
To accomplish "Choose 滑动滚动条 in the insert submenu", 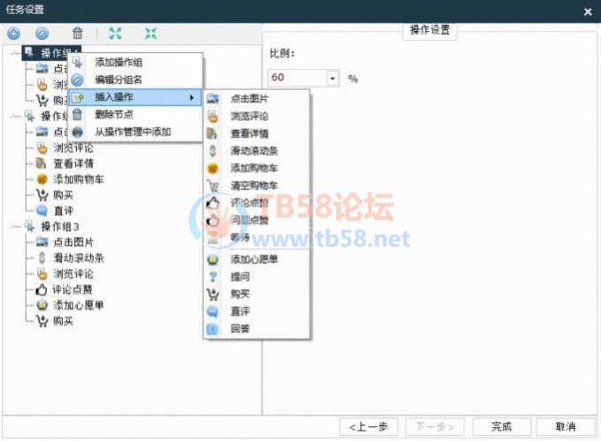I will [254, 151].
